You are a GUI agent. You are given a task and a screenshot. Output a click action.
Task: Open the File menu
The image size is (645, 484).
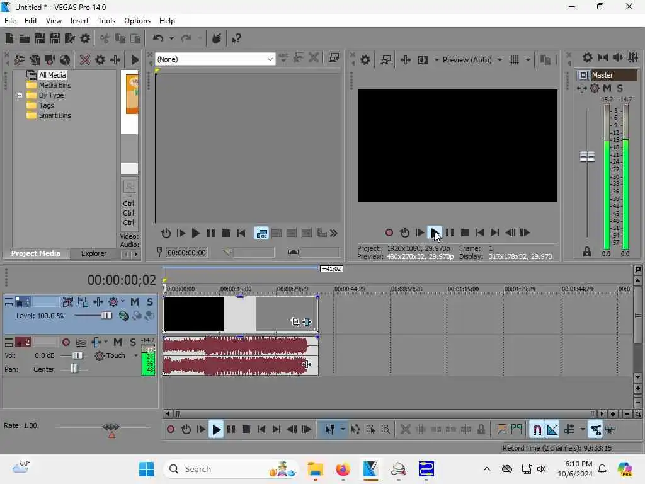[x=10, y=21]
